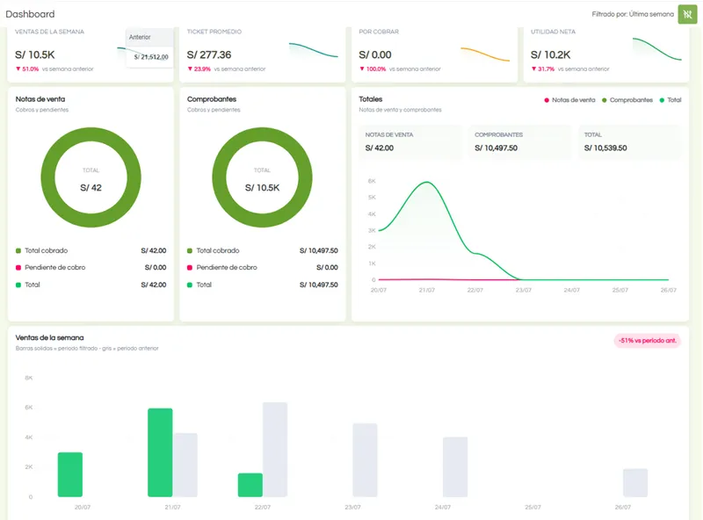Click the Dashboard page title
This screenshot has height=520, width=703.
click(x=30, y=14)
